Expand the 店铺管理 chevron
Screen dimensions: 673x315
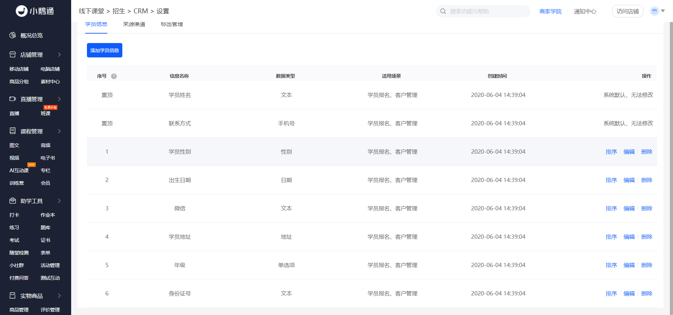tap(59, 55)
